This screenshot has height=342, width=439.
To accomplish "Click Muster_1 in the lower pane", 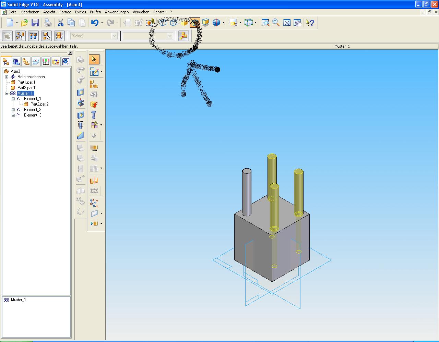I will (18, 300).
